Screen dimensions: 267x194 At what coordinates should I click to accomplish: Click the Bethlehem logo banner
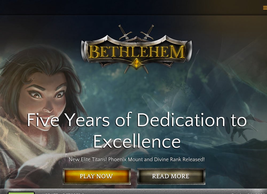[136, 49]
